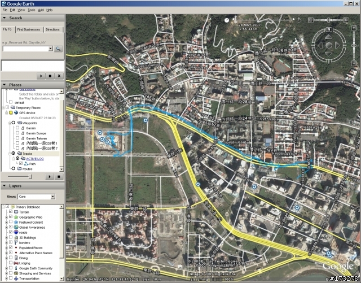Select the Routes radio button

(x=14, y=168)
